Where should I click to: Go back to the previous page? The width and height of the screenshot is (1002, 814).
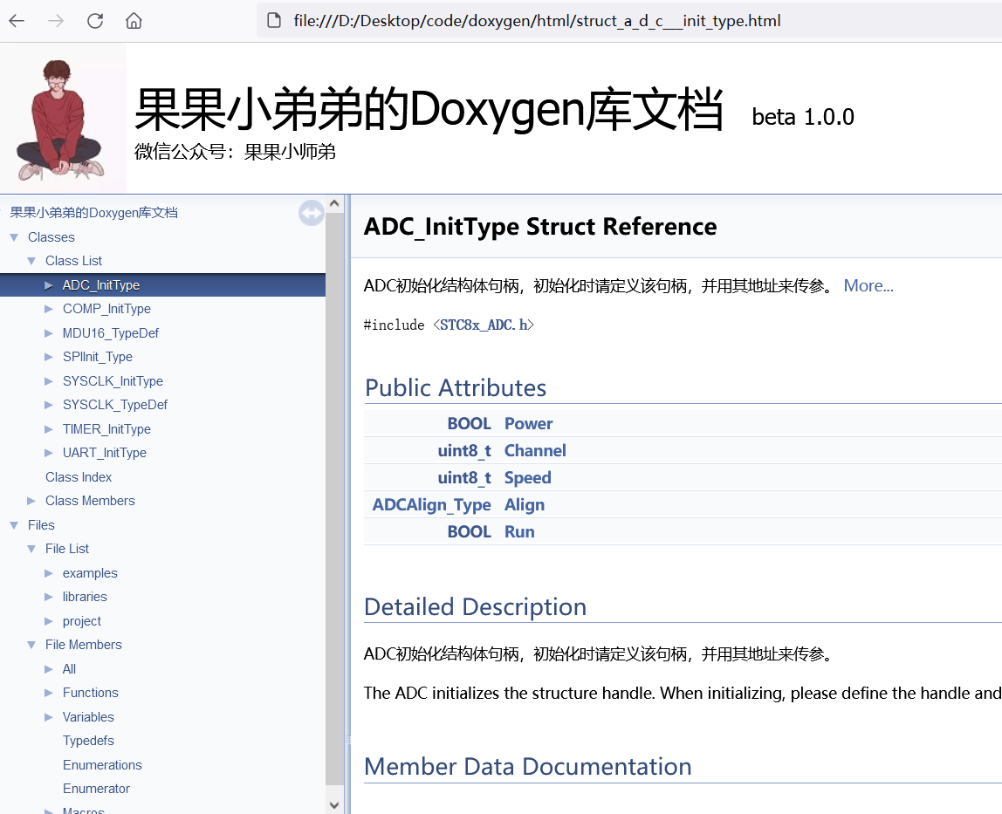click(18, 21)
